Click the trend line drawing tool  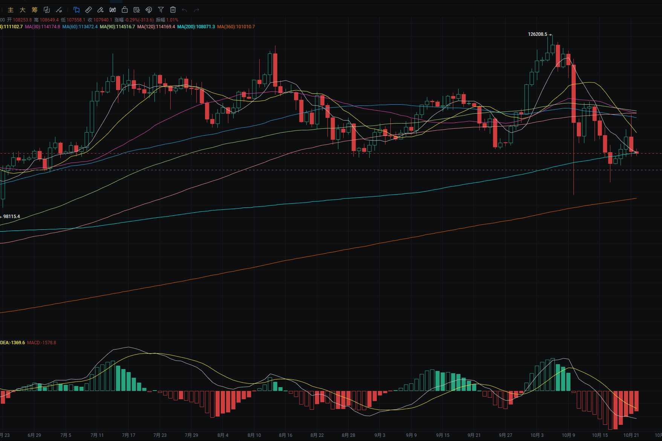59,10
